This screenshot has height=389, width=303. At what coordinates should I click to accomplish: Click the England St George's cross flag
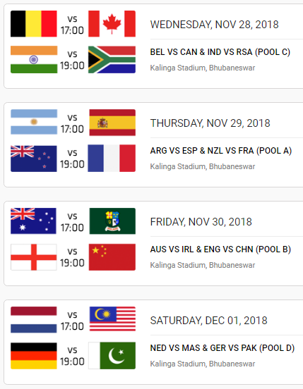(34, 257)
